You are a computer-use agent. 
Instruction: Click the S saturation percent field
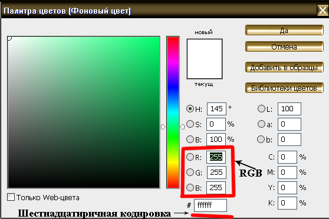pyautogui.click(x=216, y=124)
